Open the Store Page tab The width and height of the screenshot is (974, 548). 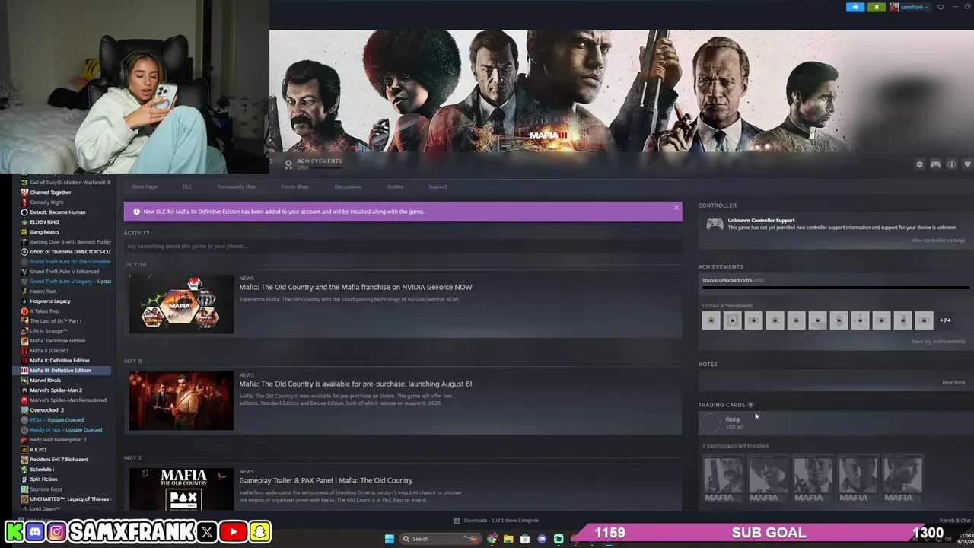[145, 186]
